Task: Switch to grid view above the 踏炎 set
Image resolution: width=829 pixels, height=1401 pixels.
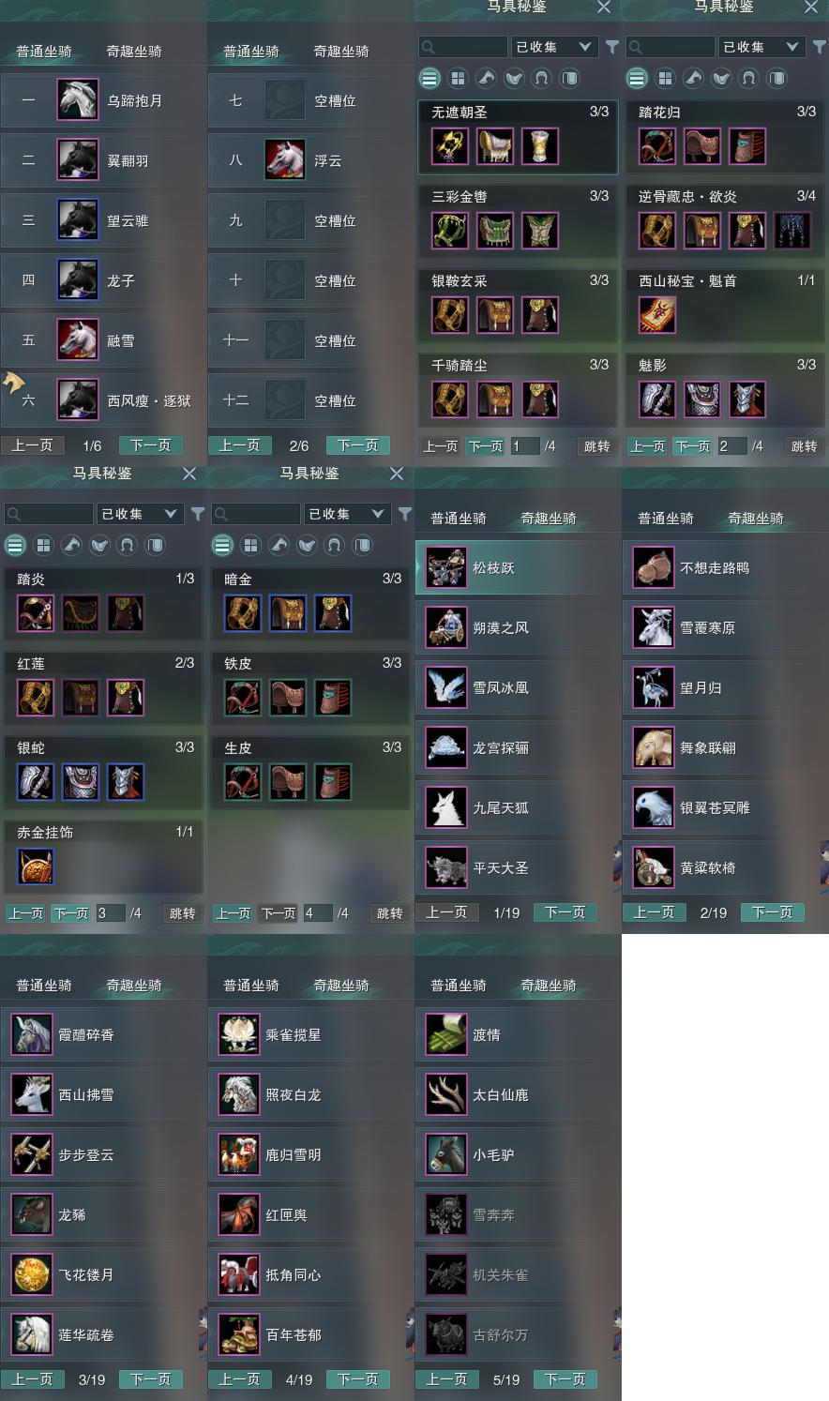Action: pyautogui.click(x=43, y=545)
